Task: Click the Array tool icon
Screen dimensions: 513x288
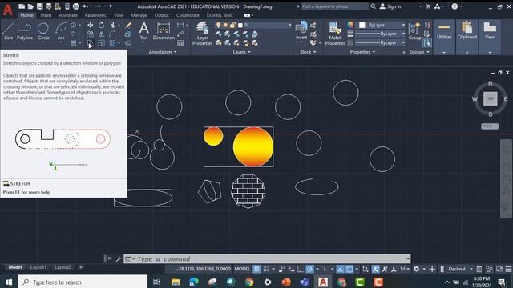Action: [x=113, y=42]
